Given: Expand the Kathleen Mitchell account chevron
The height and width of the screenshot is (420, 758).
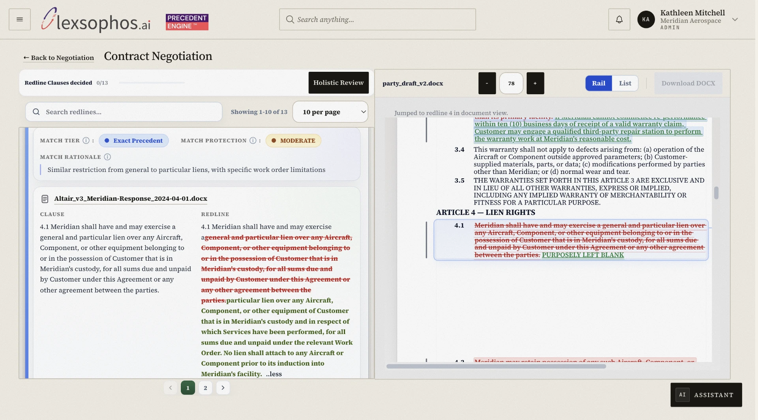Looking at the screenshot, I should click(735, 19).
